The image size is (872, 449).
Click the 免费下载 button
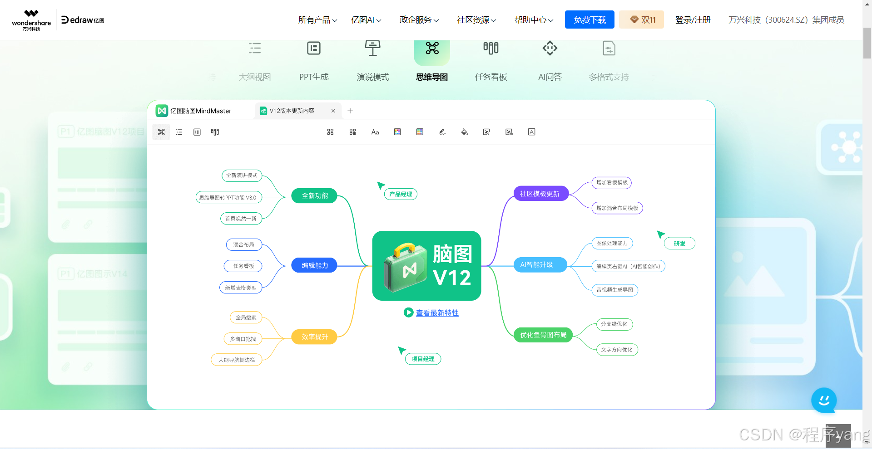point(590,20)
